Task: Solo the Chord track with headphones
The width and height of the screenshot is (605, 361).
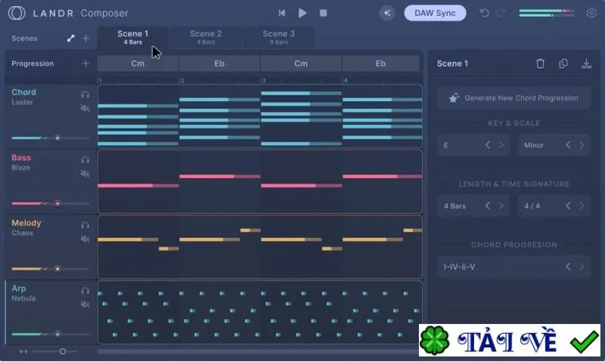Action: click(x=85, y=94)
